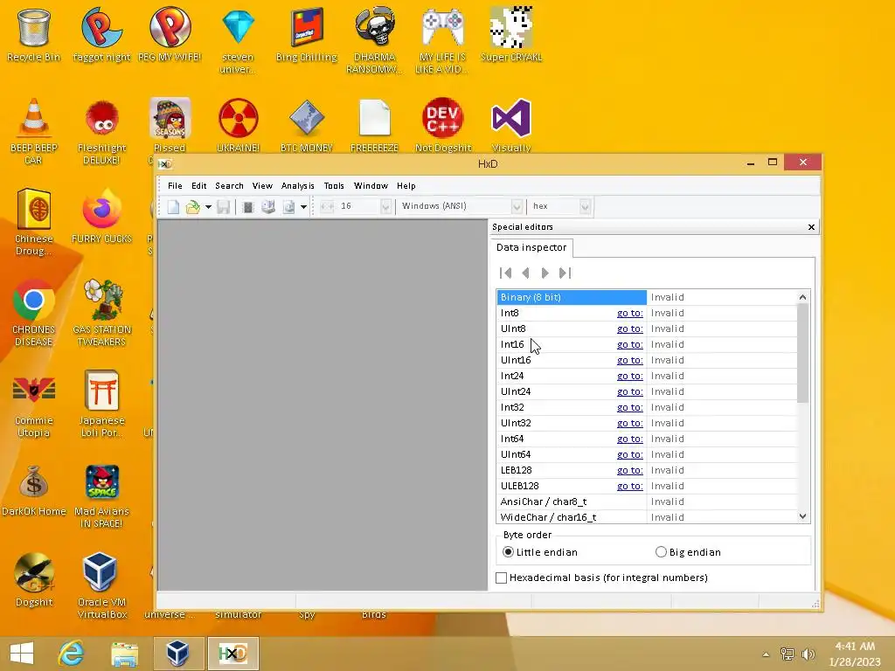Select the Bing Chilling desktop icon
Viewport: 895px width, 671px height.
tap(307, 34)
